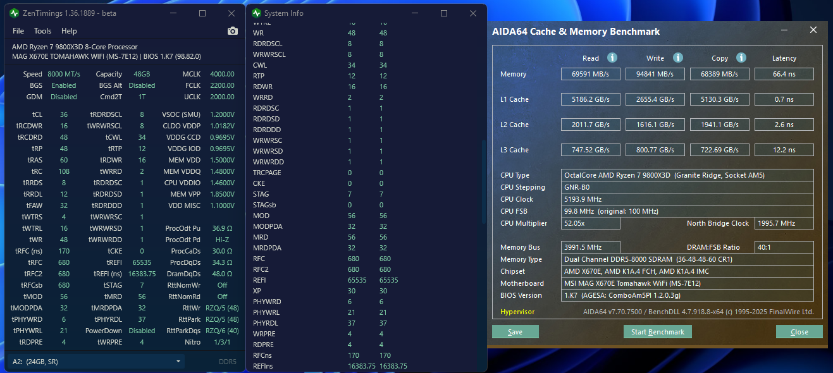Click the Write info icon in AIDA64
This screenshot has width=833, height=373.
(677, 58)
